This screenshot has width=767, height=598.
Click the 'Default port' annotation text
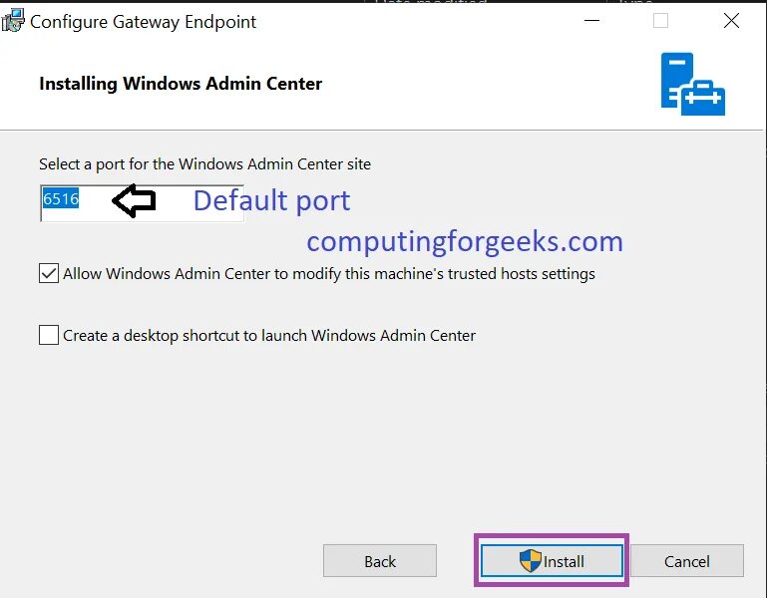(x=272, y=200)
